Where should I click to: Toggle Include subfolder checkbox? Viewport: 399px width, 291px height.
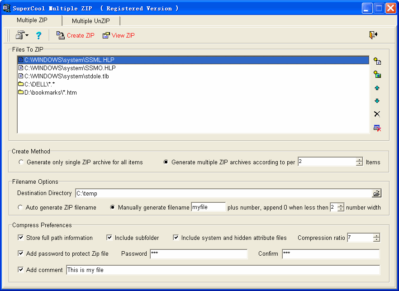click(109, 238)
